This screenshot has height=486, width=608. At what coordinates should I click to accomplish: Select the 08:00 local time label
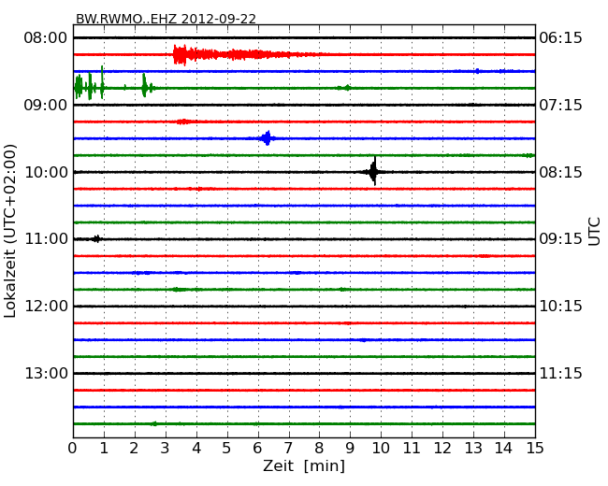point(46,38)
